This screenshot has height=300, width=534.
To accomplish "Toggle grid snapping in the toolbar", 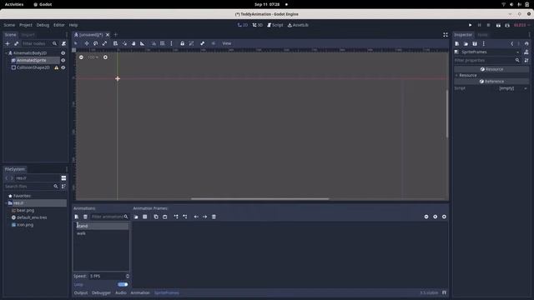I will 163,43.
